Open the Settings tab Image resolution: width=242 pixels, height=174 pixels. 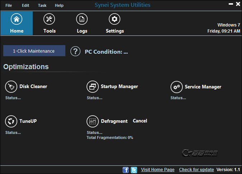115,23
